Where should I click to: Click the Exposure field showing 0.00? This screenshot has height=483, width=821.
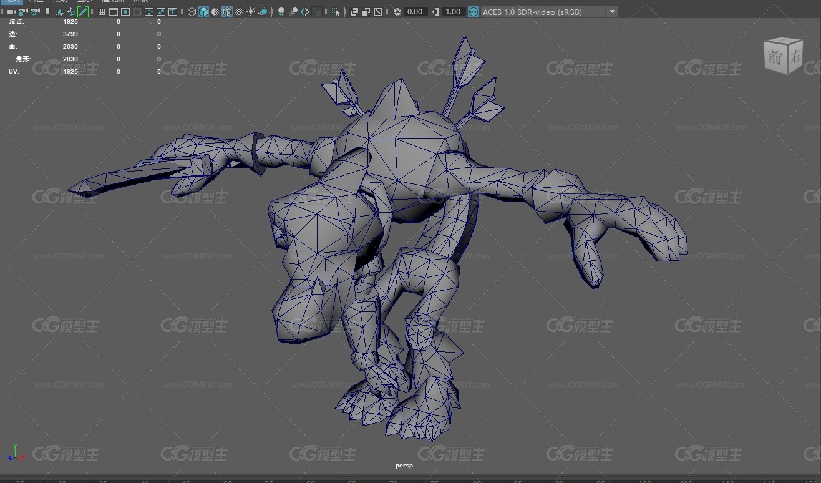click(x=415, y=12)
